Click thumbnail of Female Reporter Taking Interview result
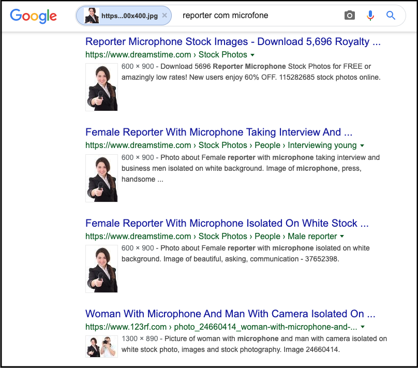 101,179
